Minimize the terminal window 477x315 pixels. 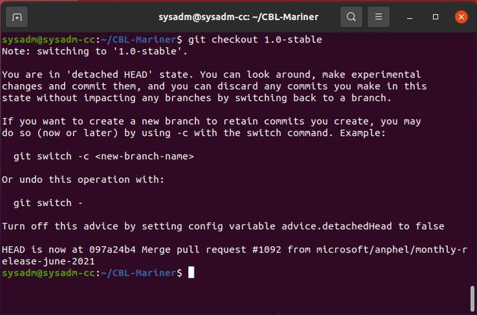409,17
